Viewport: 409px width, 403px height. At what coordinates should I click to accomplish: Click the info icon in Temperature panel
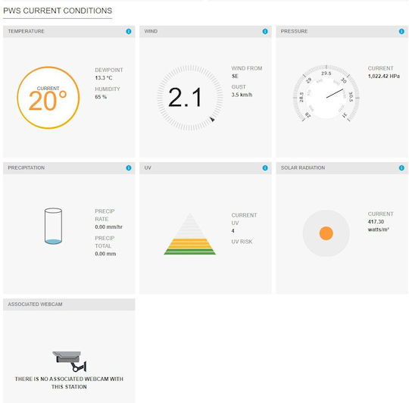click(x=129, y=31)
